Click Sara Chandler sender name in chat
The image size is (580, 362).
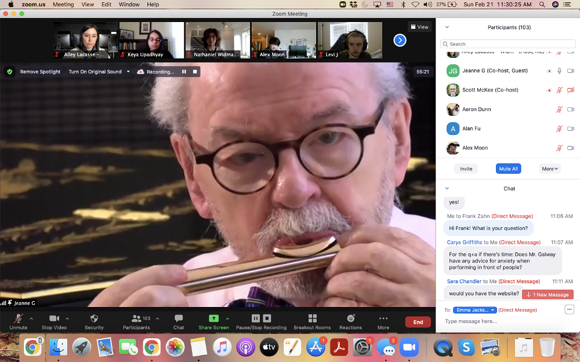pyautogui.click(x=464, y=281)
